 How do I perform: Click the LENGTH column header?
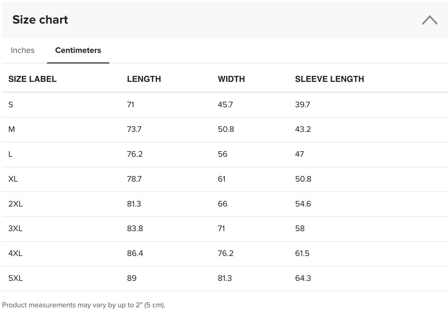pos(144,79)
